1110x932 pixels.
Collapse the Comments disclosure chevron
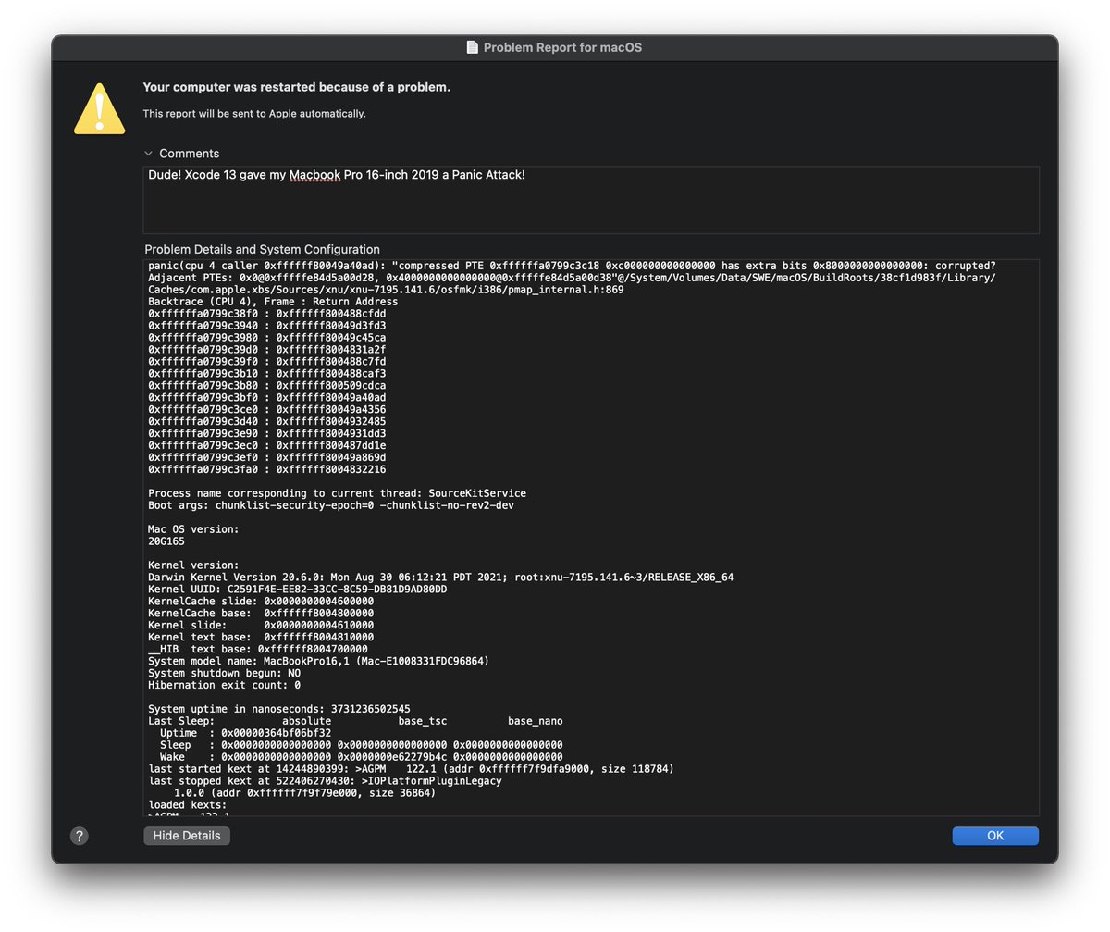[x=148, y=154]
